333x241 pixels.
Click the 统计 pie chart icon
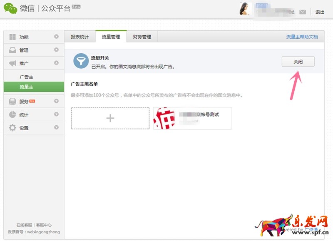click(12, 114)
